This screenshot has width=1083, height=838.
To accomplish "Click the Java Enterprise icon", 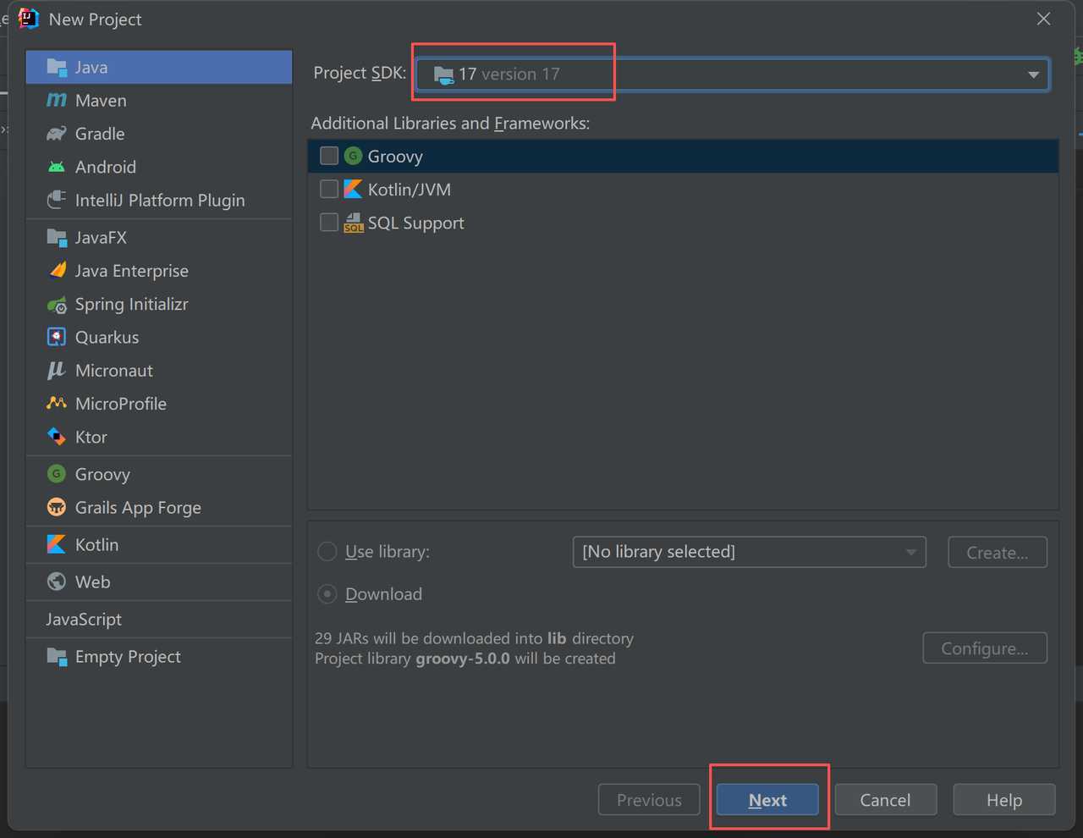I will (x=57, y=271).
